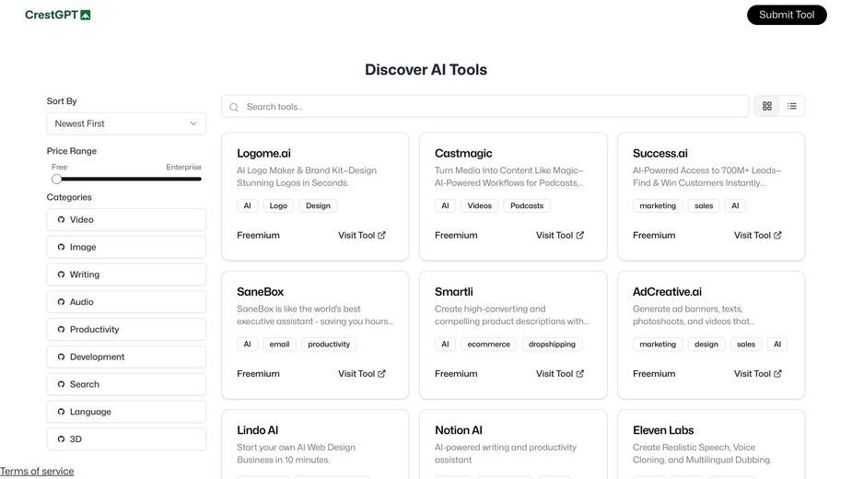Toggle the Writing category filter
The width and height of the screenshot is (852, 479).
click(x=126, y=275)
